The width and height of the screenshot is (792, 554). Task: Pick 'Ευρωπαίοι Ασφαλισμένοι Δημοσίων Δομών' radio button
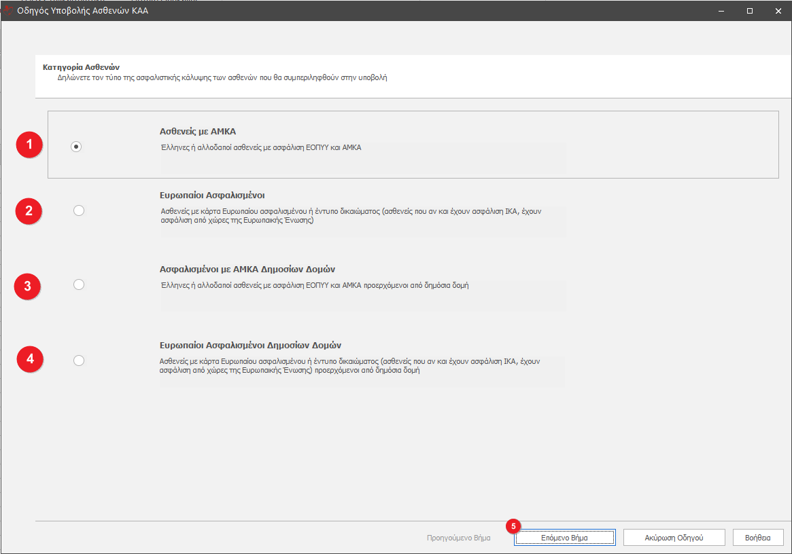click(x=79, y=361)
